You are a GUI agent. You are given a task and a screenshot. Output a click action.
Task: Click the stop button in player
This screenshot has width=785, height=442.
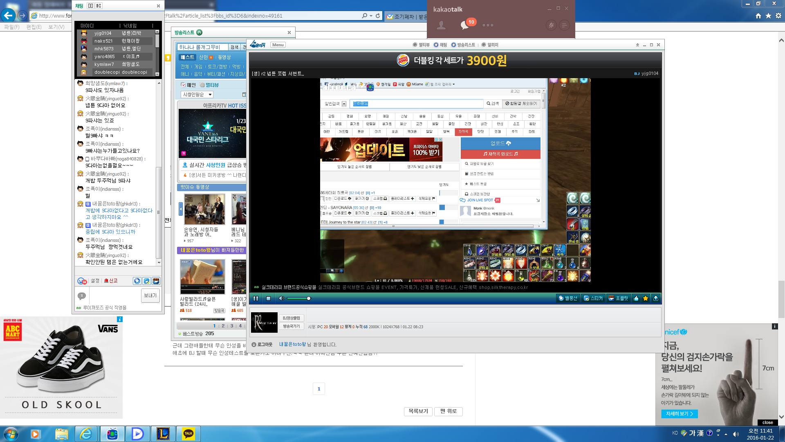268,298
